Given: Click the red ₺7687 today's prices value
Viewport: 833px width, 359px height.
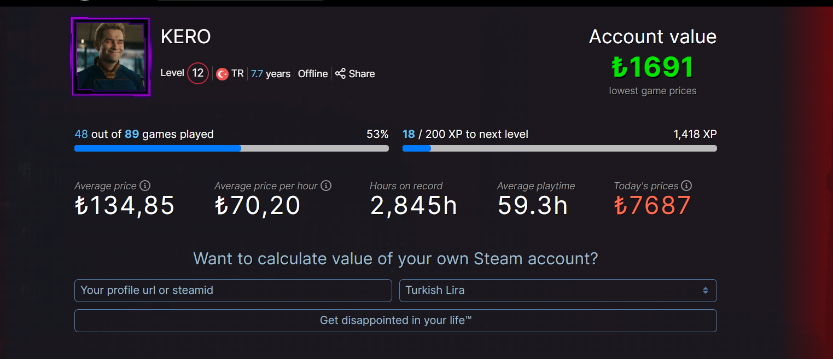Looking at the screenshot, I should pos(653,206).
